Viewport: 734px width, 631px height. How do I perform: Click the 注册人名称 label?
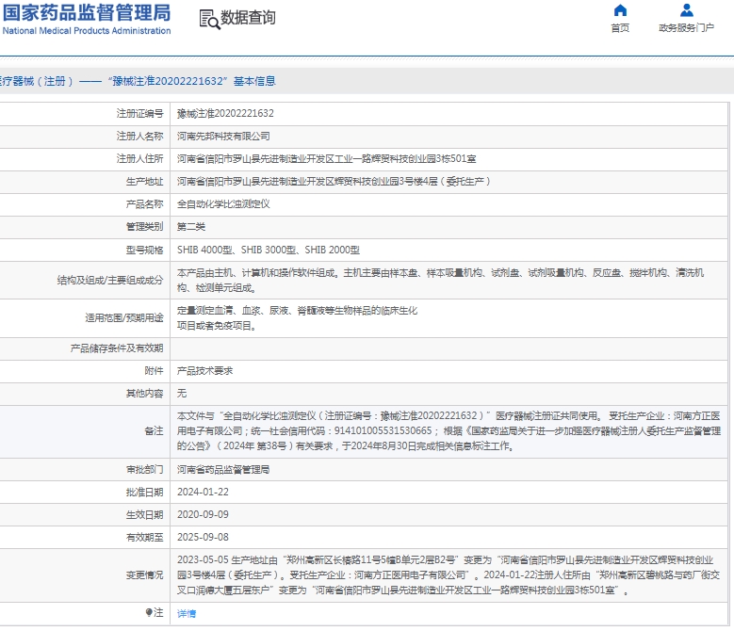(140, 137)
